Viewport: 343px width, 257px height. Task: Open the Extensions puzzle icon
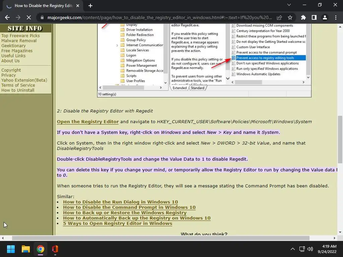pos(303,17)
